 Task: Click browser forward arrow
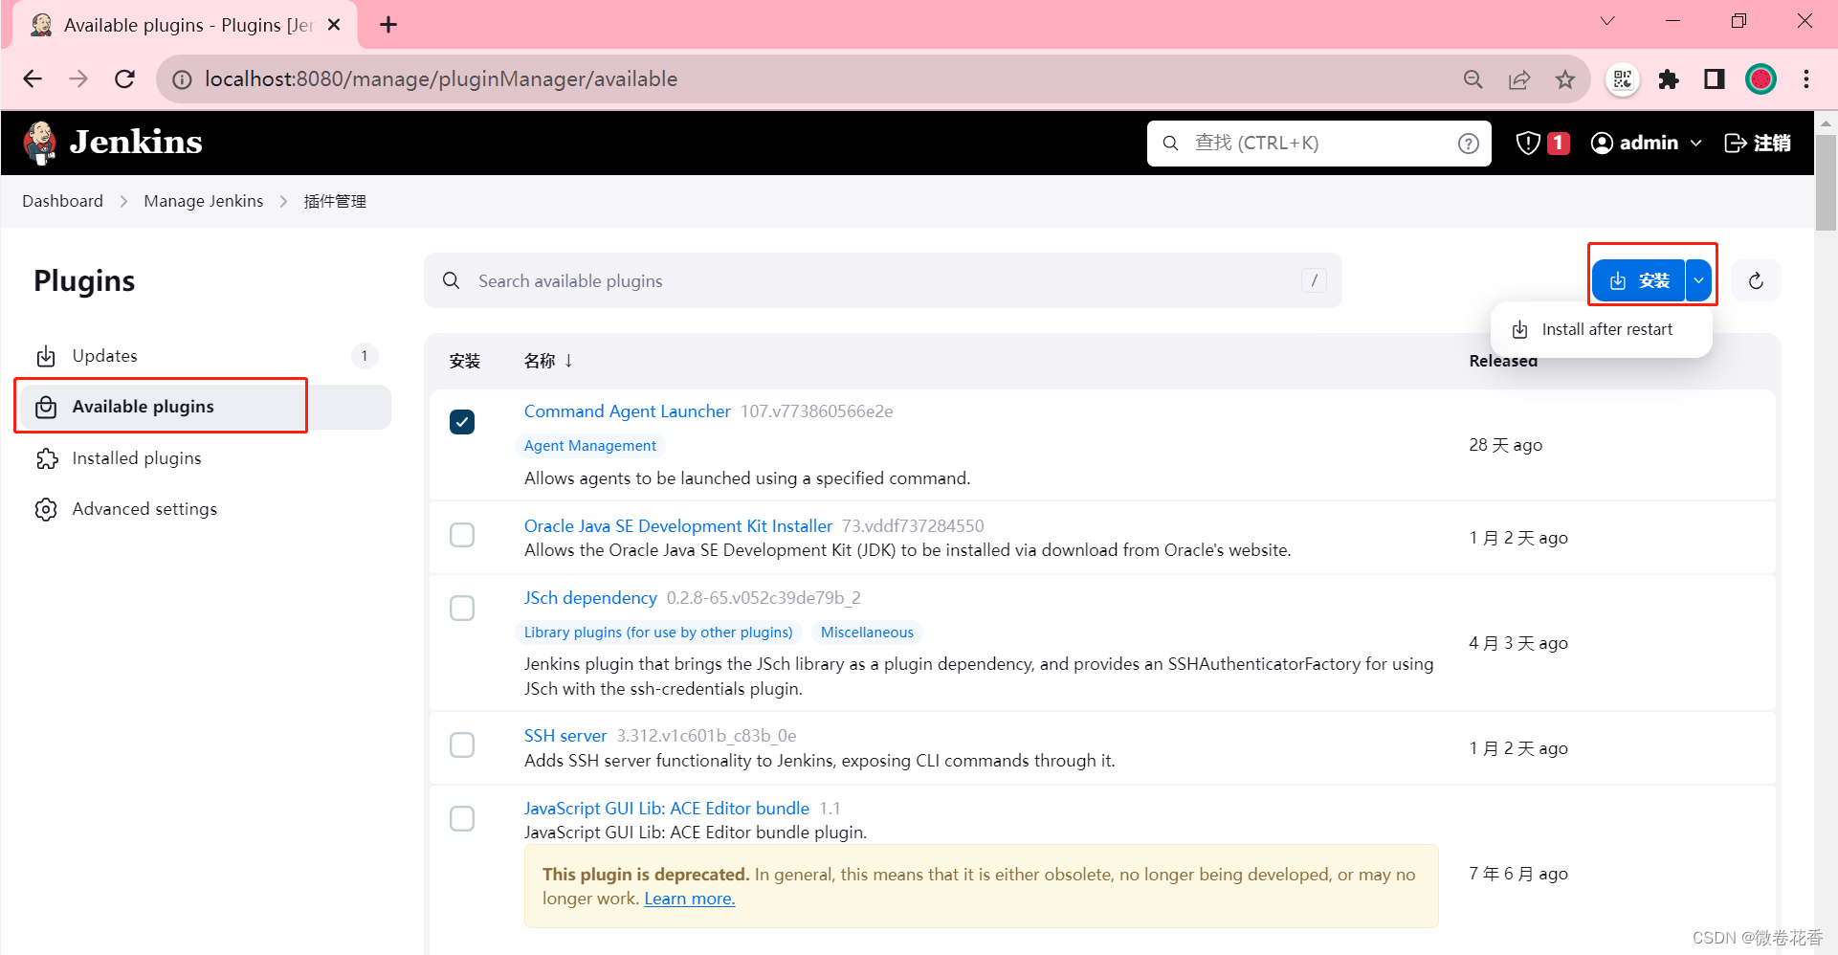point(78,78)
